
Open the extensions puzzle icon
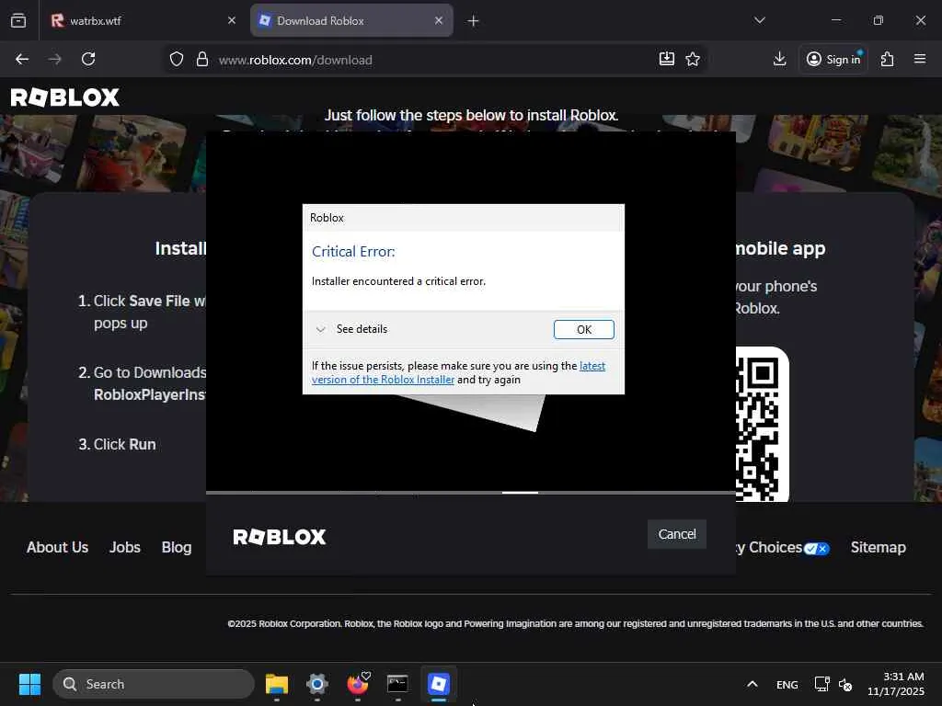coord(888,59)
